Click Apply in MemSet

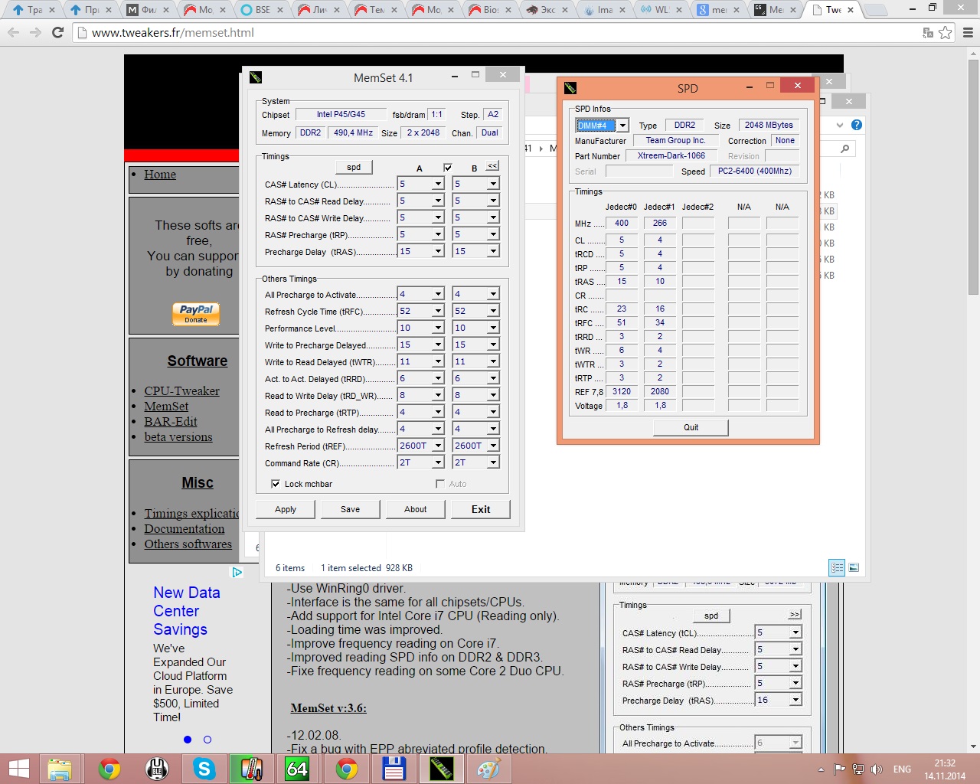coord(286,509)
